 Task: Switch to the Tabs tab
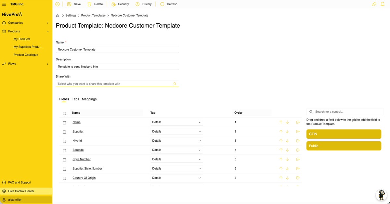pos(75,99)
